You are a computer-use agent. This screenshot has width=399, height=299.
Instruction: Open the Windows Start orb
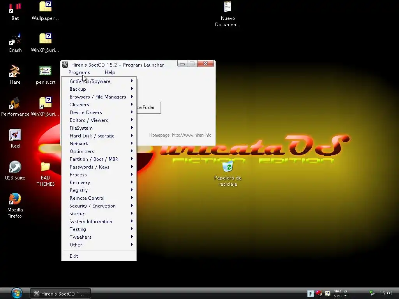point(16,293)
